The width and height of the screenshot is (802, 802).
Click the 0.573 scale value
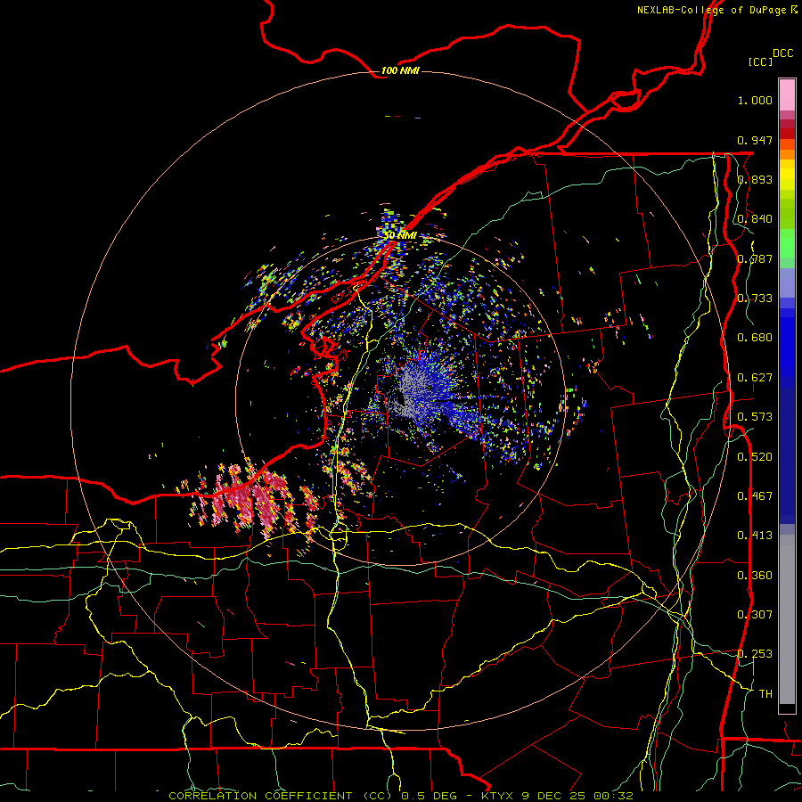(x=755, y=417)
